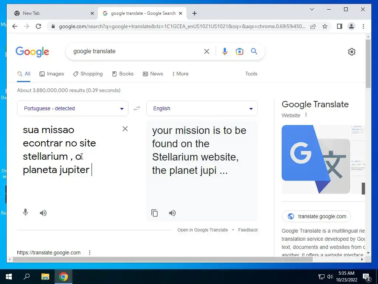Viewport: 378px width, 284px height.
Task: Switch to Images results
Action: pyautogui.click(x=52, y=74)
